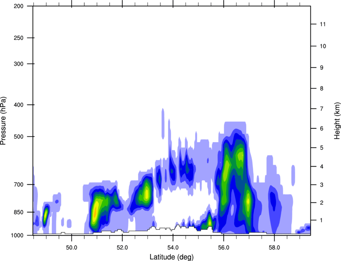Click the 56.0 latitude tick label

pyautogui.click(x=223, y=248)
